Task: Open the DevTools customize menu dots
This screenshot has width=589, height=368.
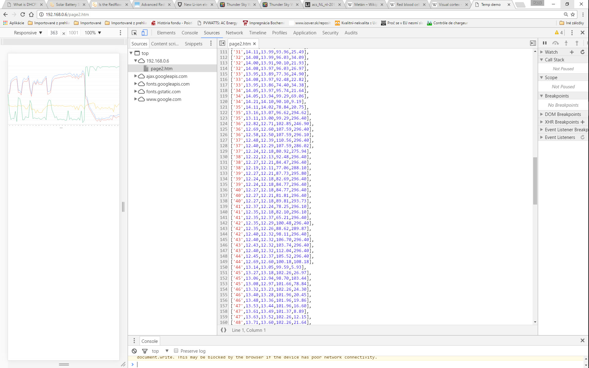Action: 572,33
